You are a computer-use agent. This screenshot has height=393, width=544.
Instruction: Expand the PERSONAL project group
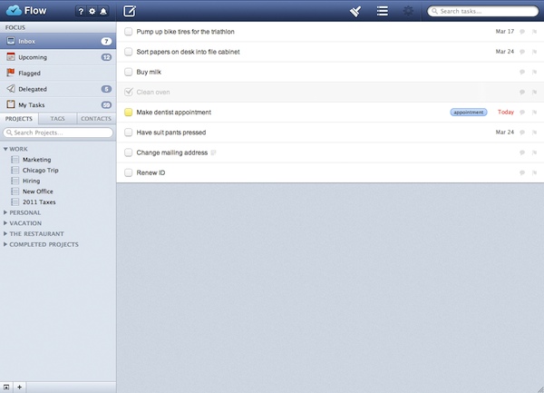(x=5, y=212)
